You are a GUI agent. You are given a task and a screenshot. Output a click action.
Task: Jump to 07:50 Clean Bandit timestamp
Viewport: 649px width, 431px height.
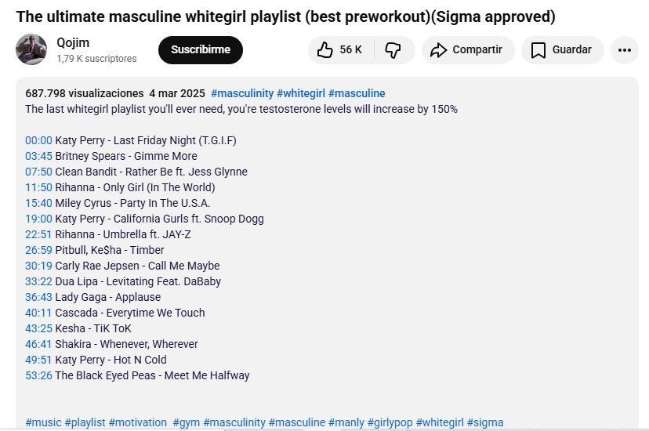pyautogui.click(x=38, y=172)
